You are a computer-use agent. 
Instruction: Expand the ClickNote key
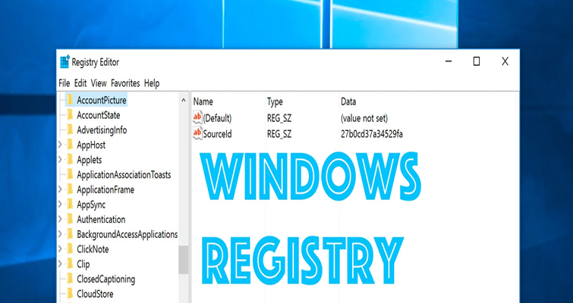(60, 249)
